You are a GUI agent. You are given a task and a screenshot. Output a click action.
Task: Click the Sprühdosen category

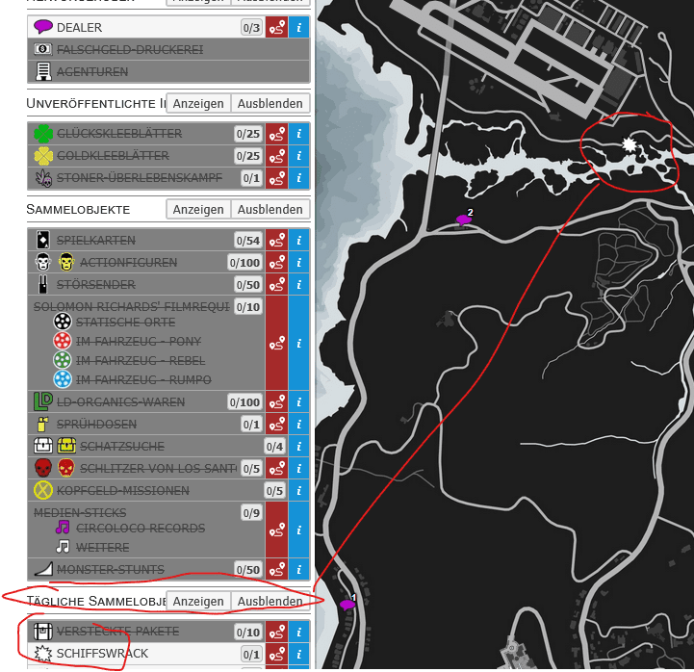[146, 425]
